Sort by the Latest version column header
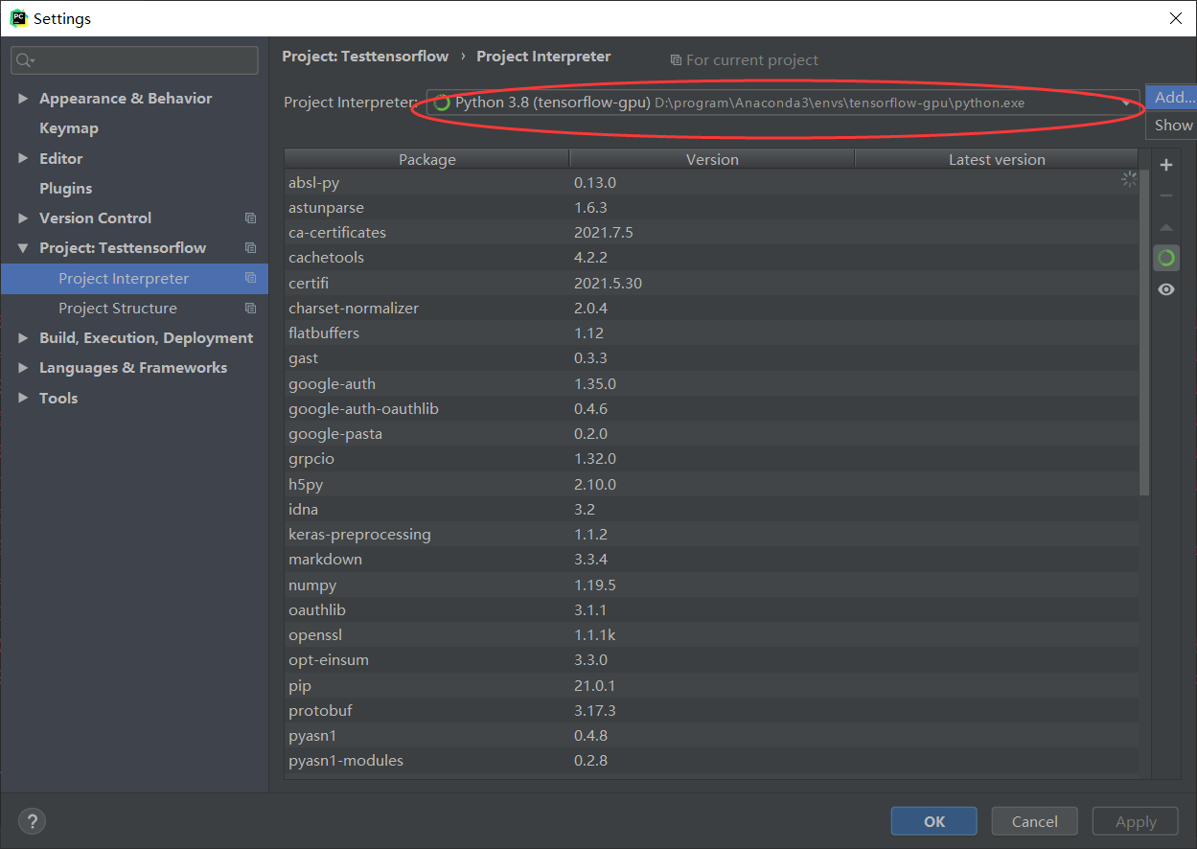This screenshot has height=849, width=1197. tap(997, 160)
